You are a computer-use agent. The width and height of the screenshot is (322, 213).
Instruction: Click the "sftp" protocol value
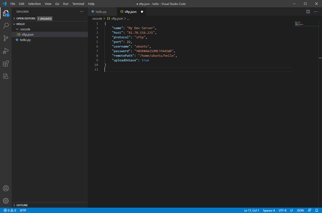140,37
